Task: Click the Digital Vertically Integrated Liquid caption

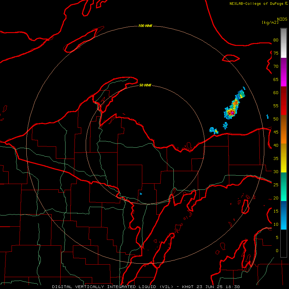Action: (x=113, y=287)
